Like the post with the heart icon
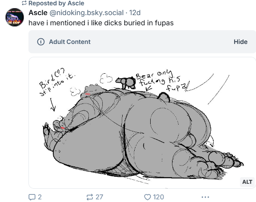Image resolution: width=256 pixels, height=202 pixels. tap(148, 197)
